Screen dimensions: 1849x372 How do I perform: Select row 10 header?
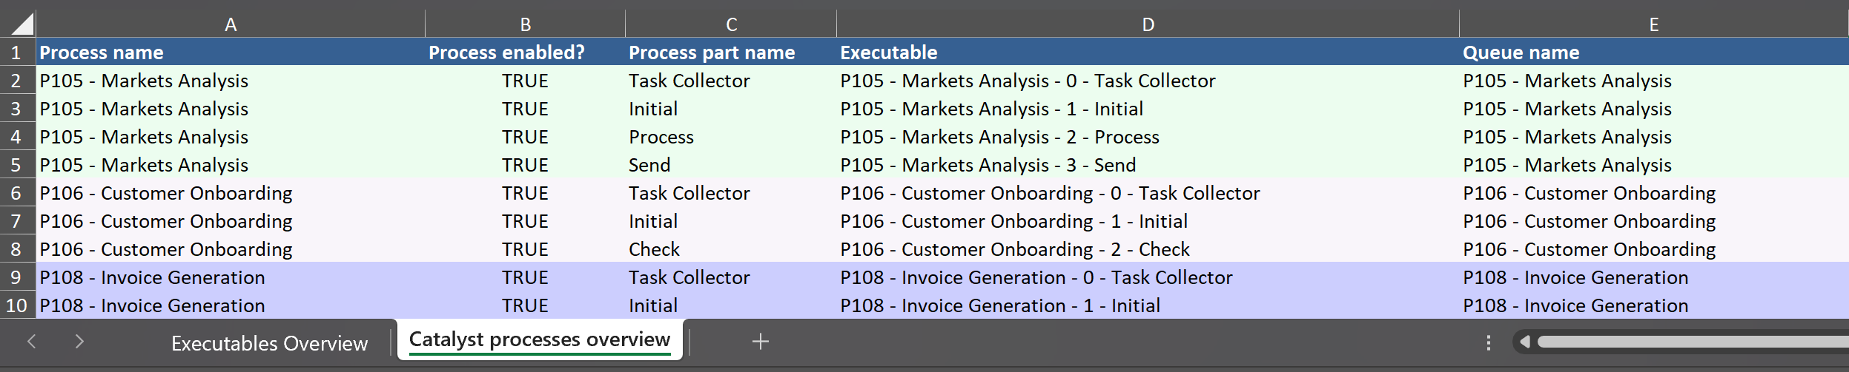tap(16, 305)
